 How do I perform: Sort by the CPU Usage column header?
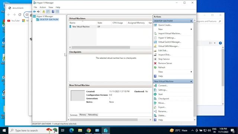[118, 23]
